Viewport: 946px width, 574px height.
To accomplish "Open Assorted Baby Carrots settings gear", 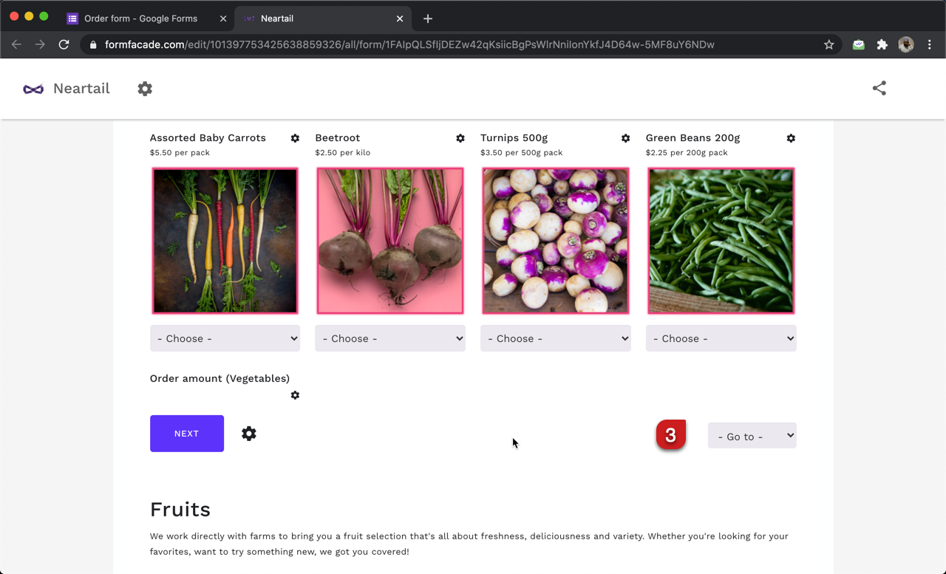I will point(295,138).
